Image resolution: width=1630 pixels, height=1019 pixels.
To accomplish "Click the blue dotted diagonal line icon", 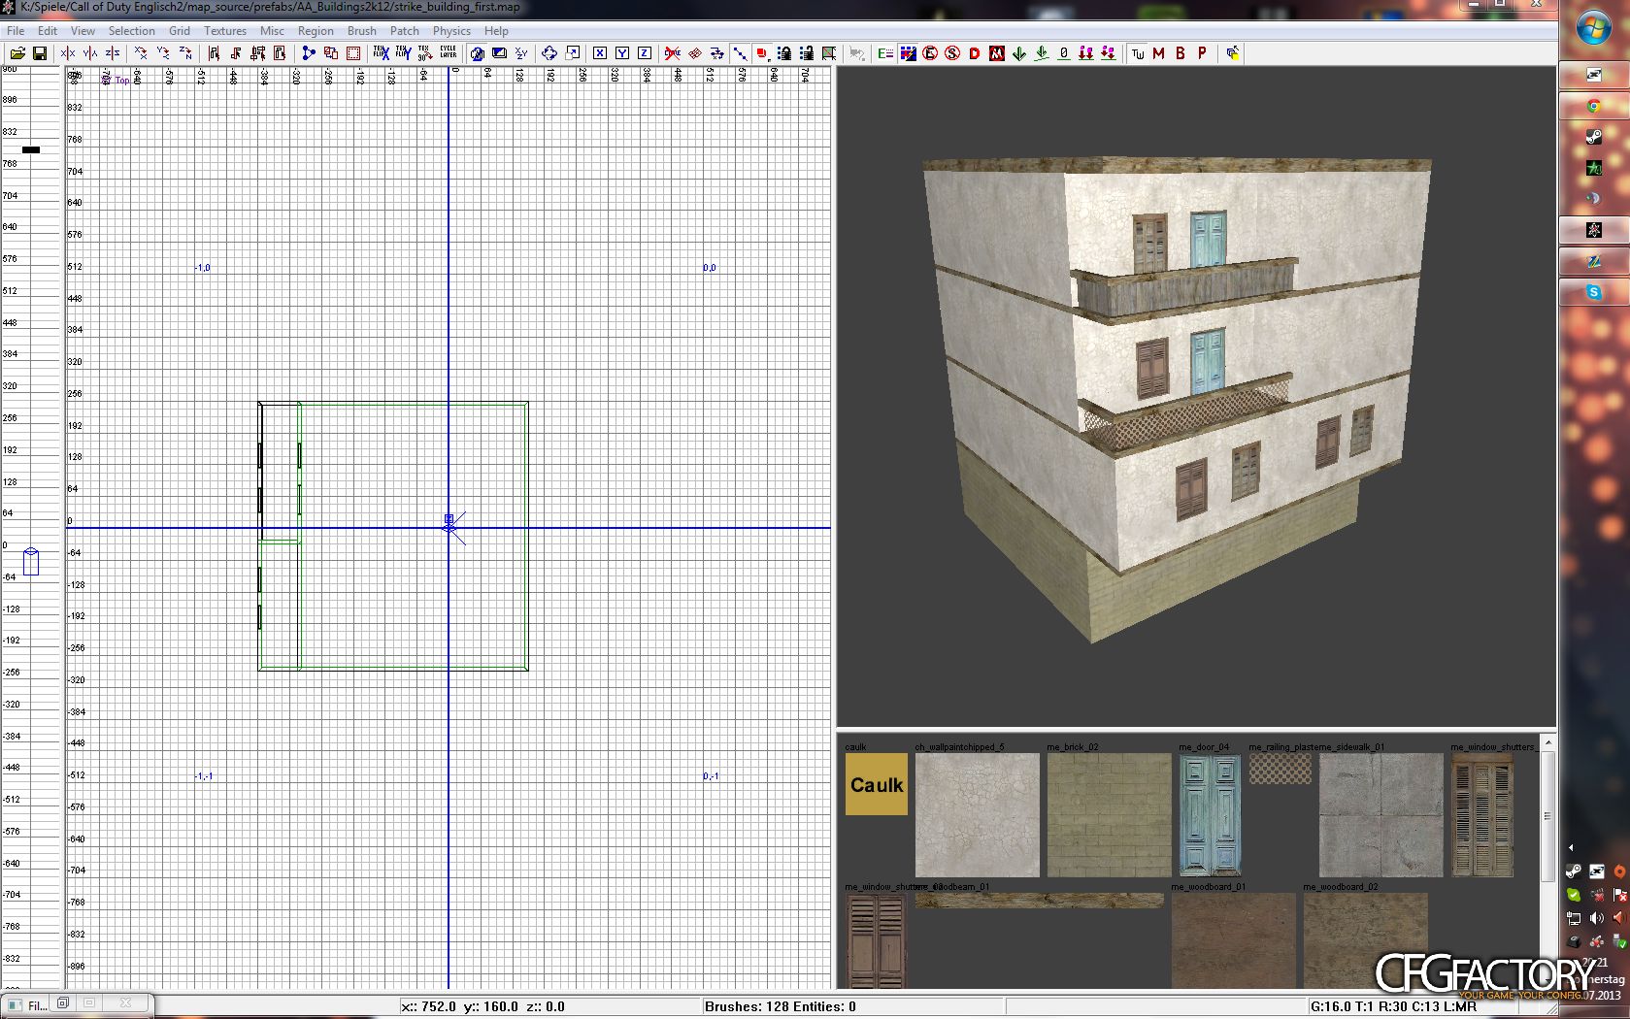I will pos(740,53).
